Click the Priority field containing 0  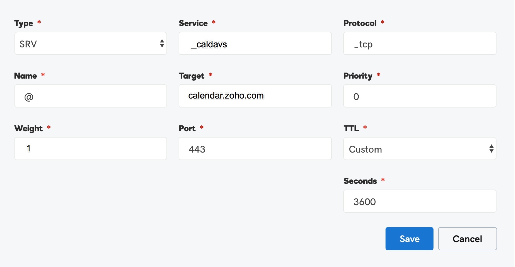[x=420, y=96]
